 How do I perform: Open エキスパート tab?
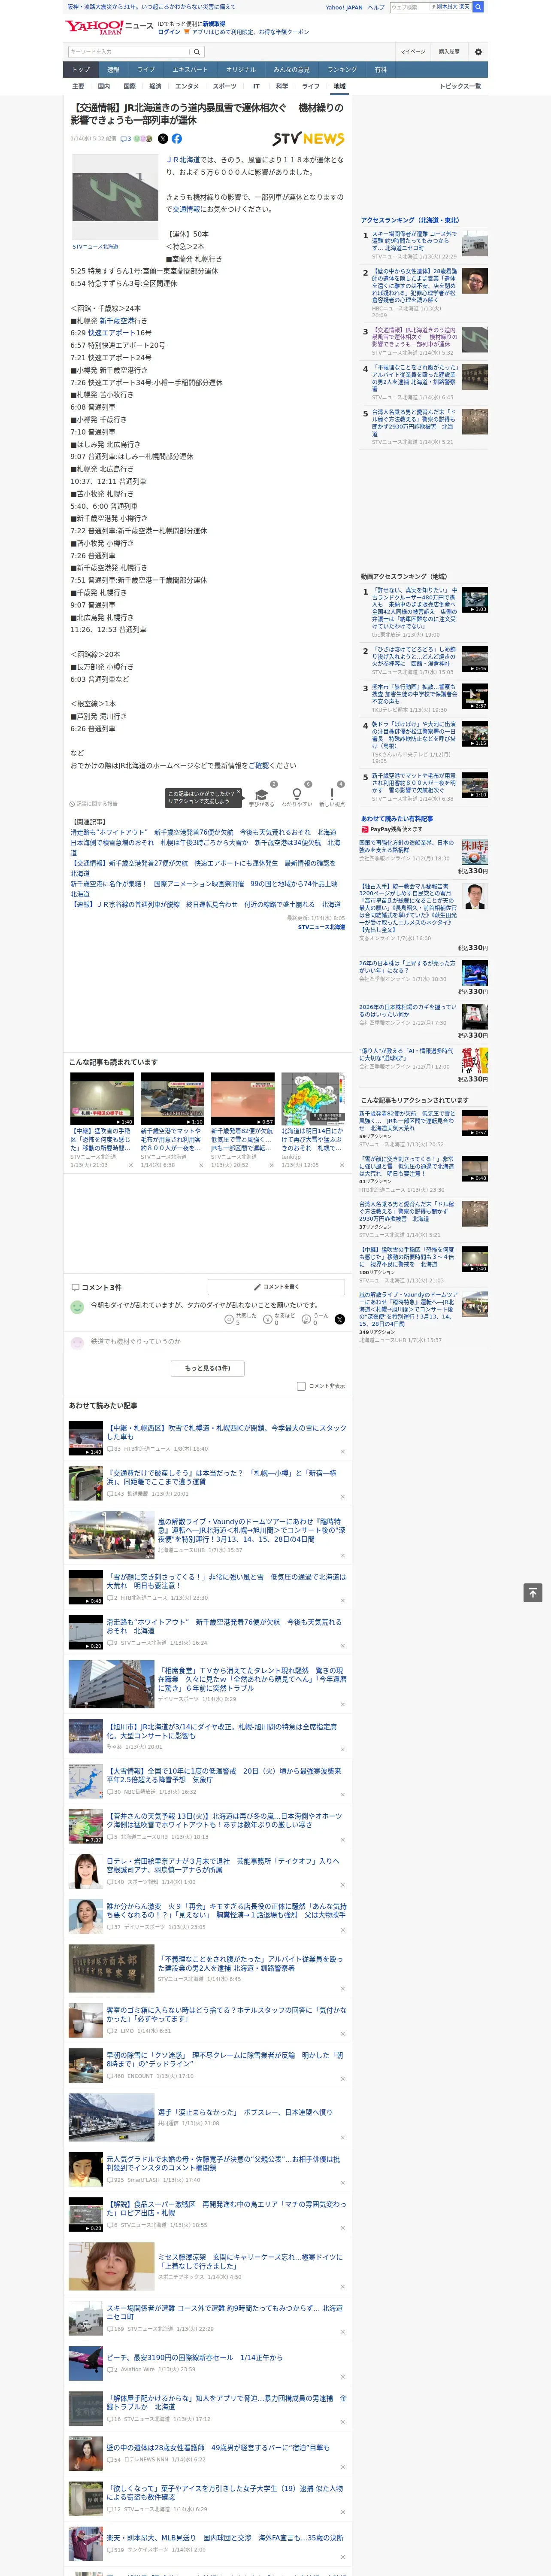pos(190,70)
